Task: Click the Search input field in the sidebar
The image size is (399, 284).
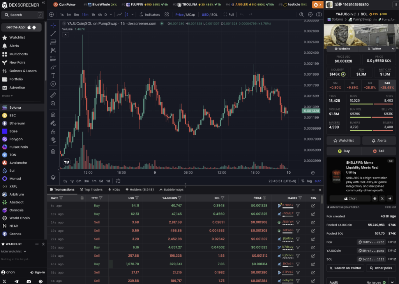Action: pyautogui.click(x=22, y=14)
